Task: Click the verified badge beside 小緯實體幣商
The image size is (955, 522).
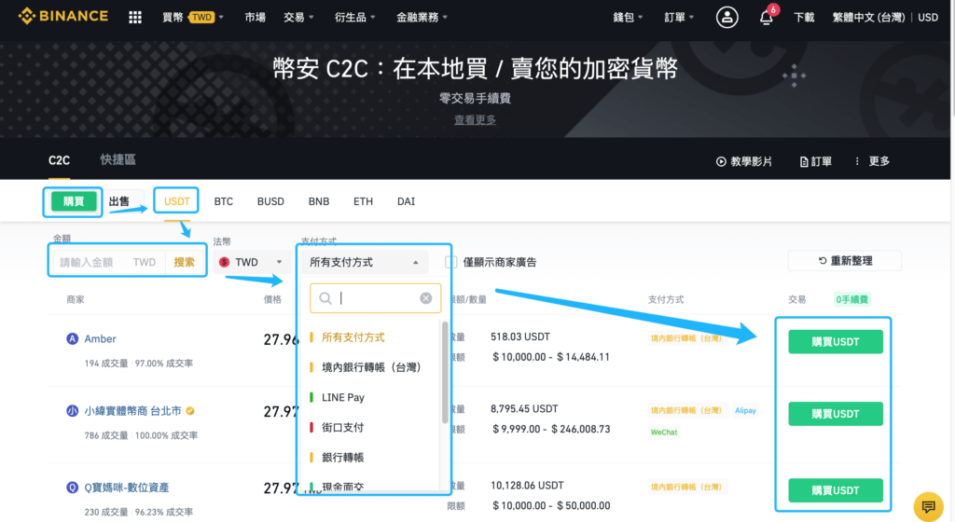Action: pyautogui.click(x=190, y=411)
